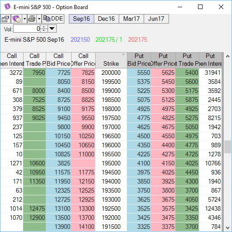Viewport: 232px width, 232px height.
Task: Click the historical time clock icon
Action: [16, 19]
